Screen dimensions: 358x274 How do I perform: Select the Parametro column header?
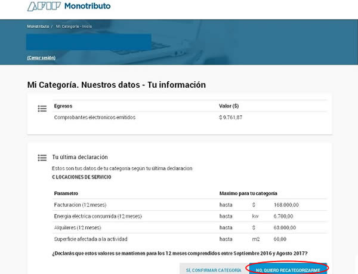tap(66, 193)
